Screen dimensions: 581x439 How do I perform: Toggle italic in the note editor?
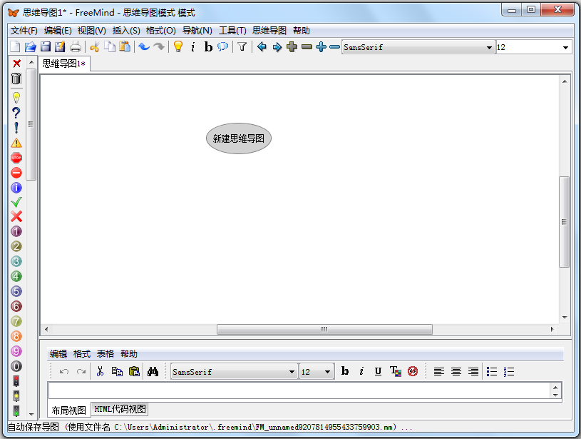361,371
